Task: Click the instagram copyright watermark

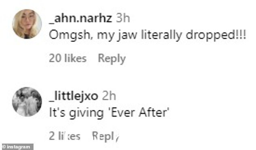Action: 17,147
